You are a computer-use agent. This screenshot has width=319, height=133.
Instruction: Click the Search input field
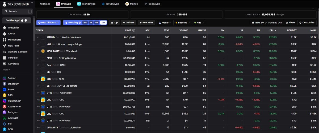(x=17, y=11)
